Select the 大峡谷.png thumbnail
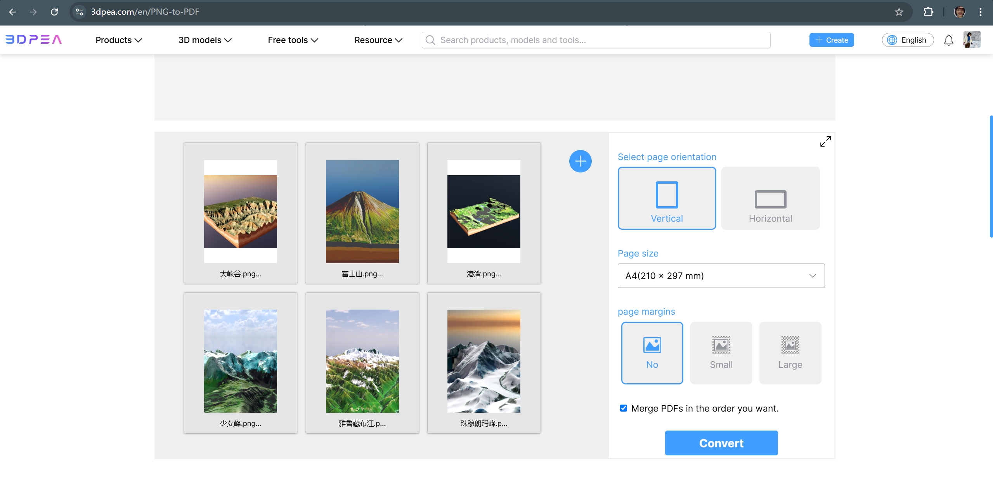The width and height of the screenshot is (993, 498). click(x=240, y=212)
